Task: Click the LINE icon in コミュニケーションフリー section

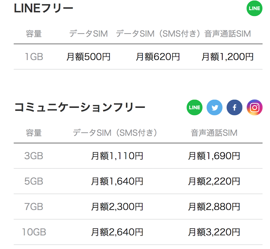Action: 194,107
